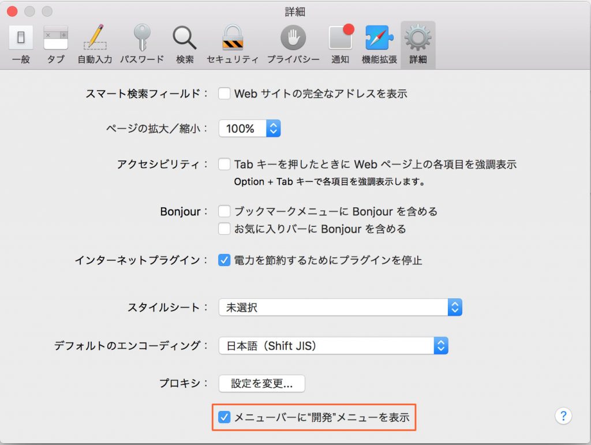Uncheck メニューバーに"開発"メニューを表示
591x445 pixels.
coord(225,417)
